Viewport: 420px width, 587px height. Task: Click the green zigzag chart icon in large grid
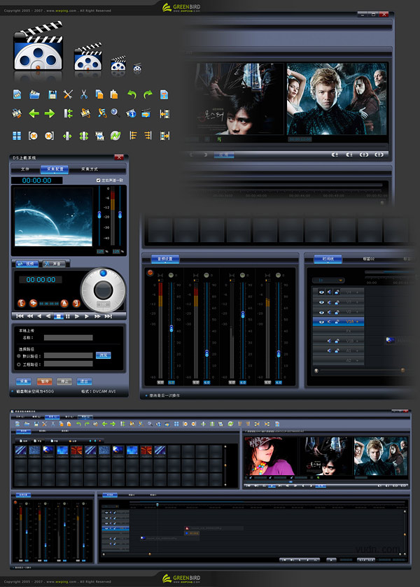coord(115,136)
